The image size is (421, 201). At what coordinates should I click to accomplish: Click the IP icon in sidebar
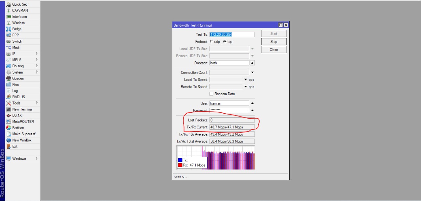point(9,54)
